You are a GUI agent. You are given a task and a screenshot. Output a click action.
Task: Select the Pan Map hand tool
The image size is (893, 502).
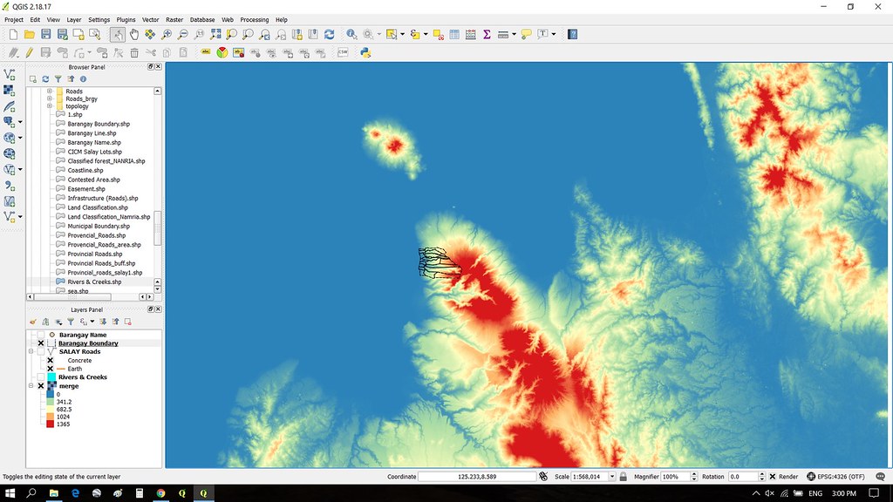[x=133, y=35]
